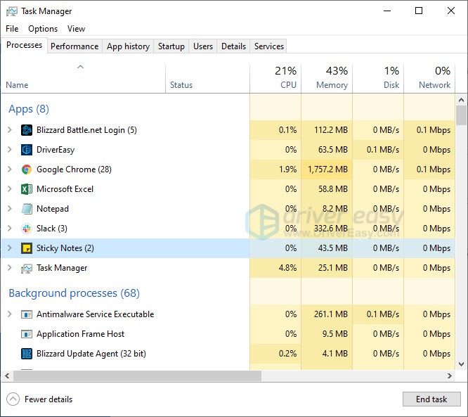The image size is (468, 417).
Task: Switch to the Performance tab
Action: pyautogui.click(x=74, y=46)
